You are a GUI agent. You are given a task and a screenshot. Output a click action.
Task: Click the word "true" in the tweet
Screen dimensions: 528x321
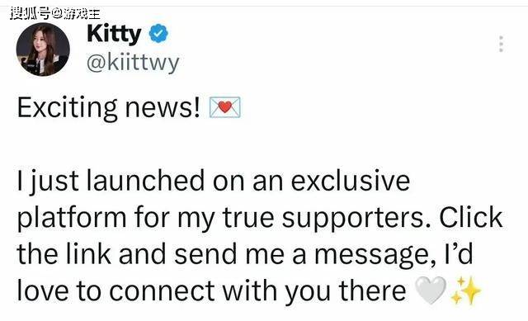point(247,218)
